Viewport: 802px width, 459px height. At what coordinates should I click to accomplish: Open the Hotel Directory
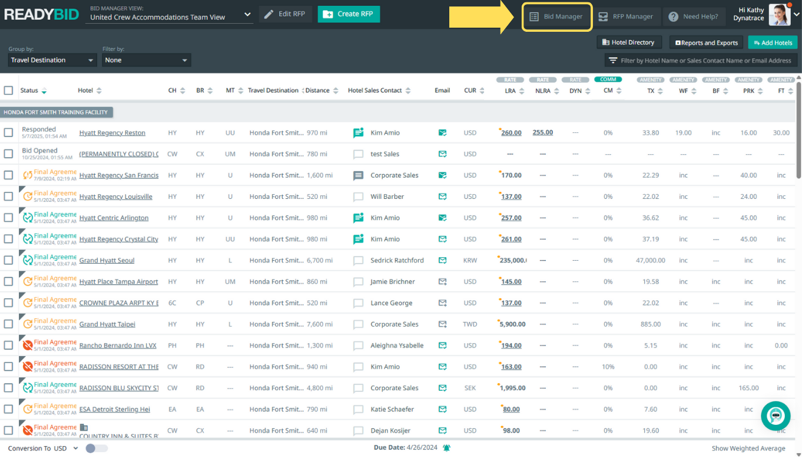tap(629, 42)
